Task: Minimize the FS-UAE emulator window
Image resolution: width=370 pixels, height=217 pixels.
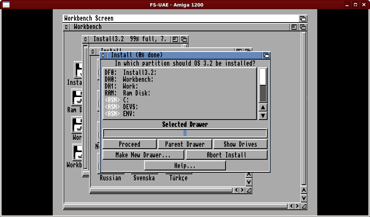Action: pos(347,5)
